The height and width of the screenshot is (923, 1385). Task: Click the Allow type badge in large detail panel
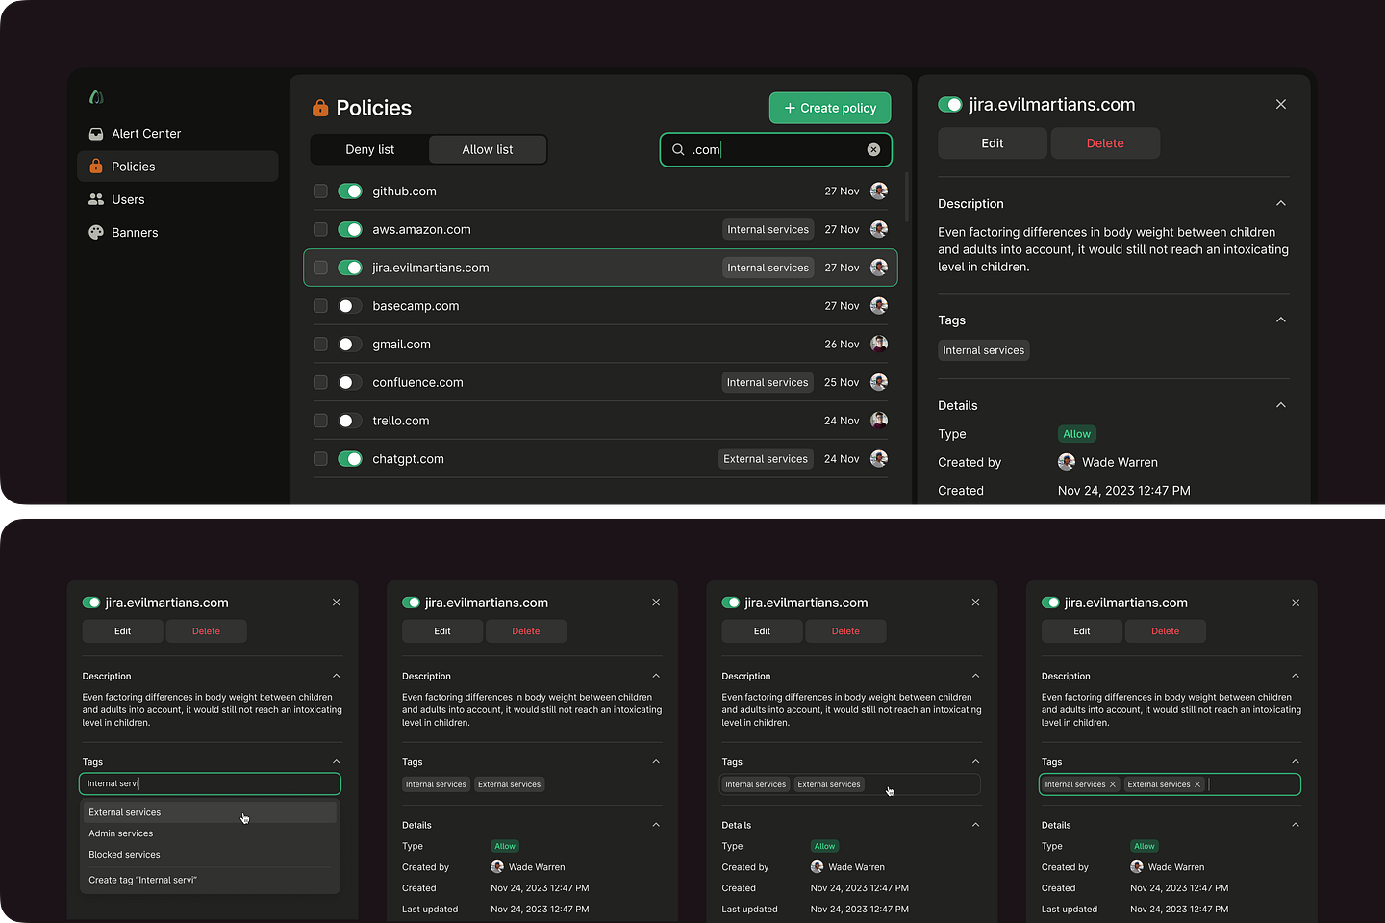pos(1077,434)
